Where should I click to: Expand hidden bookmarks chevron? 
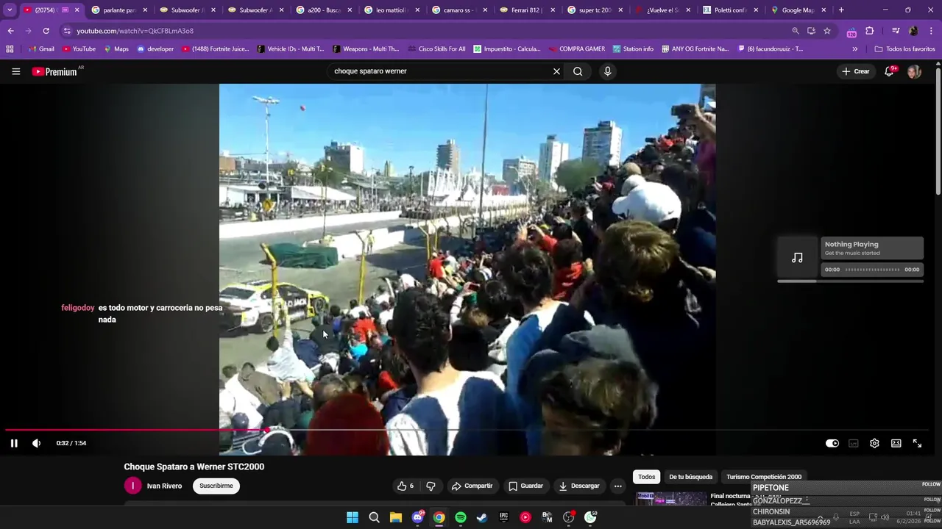click(854, 49)
